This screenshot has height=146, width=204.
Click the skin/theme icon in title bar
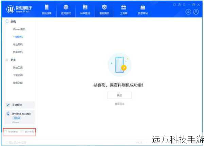coord(174,5)
